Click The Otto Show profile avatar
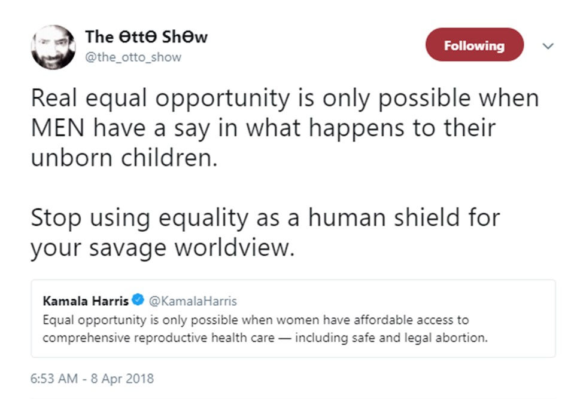This screenshot has height=399, width=571. coord(53,47)
